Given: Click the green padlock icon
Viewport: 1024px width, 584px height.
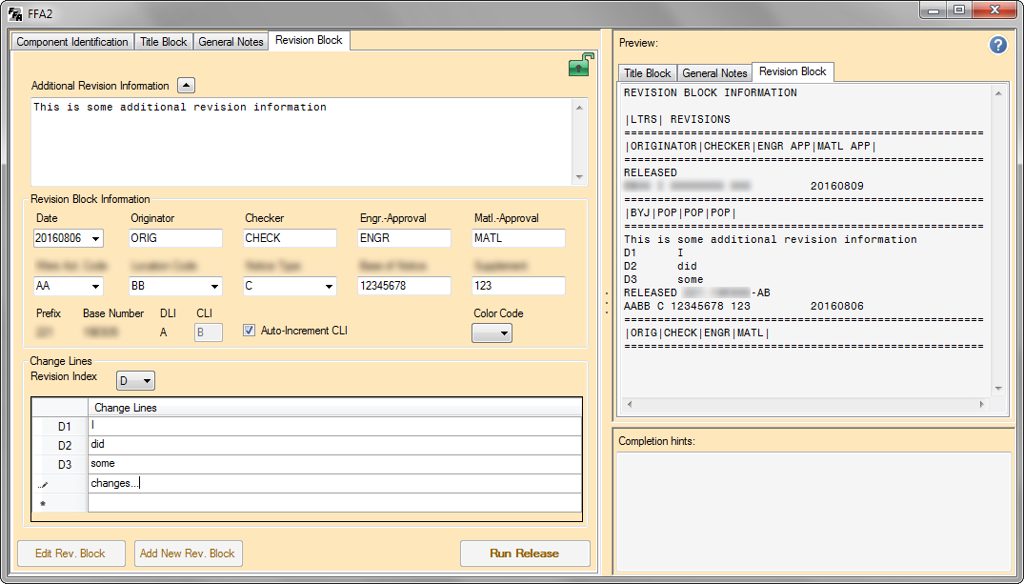Looking at the screenshot, I should pos(579,65).
